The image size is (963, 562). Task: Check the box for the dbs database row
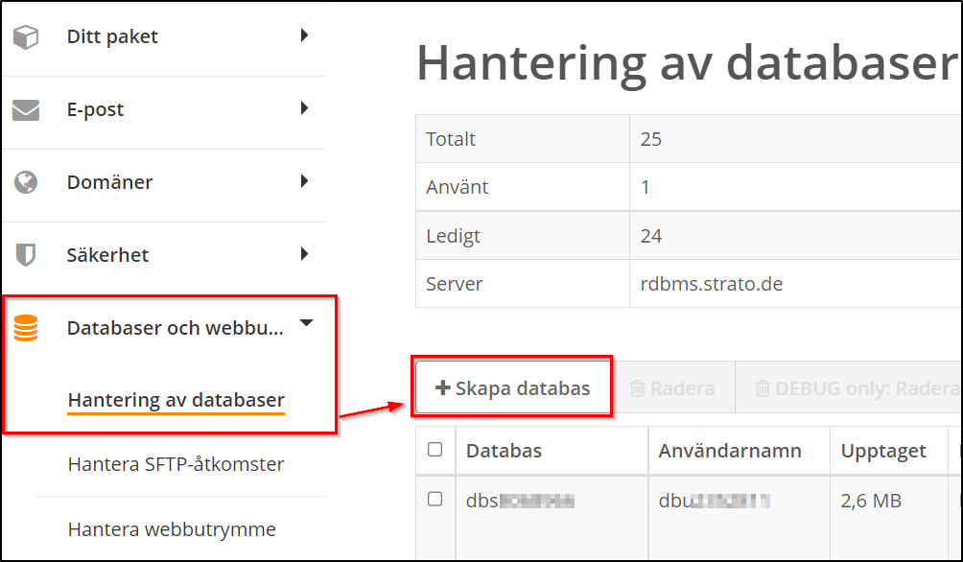pyautogui.click(x=435, y=499)
